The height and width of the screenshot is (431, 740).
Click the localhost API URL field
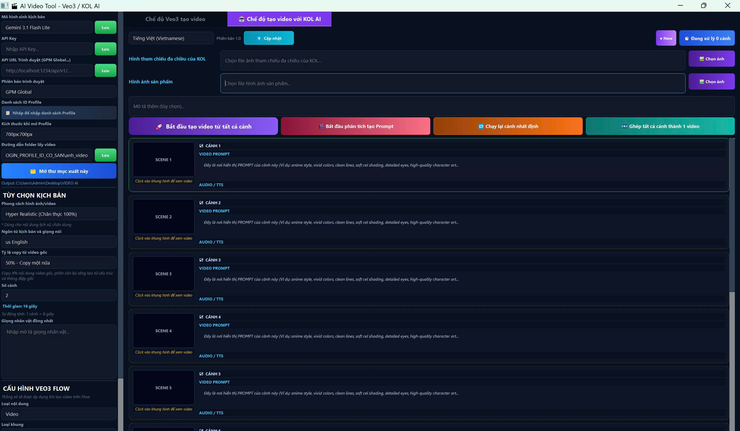click(x=47, y=71)
